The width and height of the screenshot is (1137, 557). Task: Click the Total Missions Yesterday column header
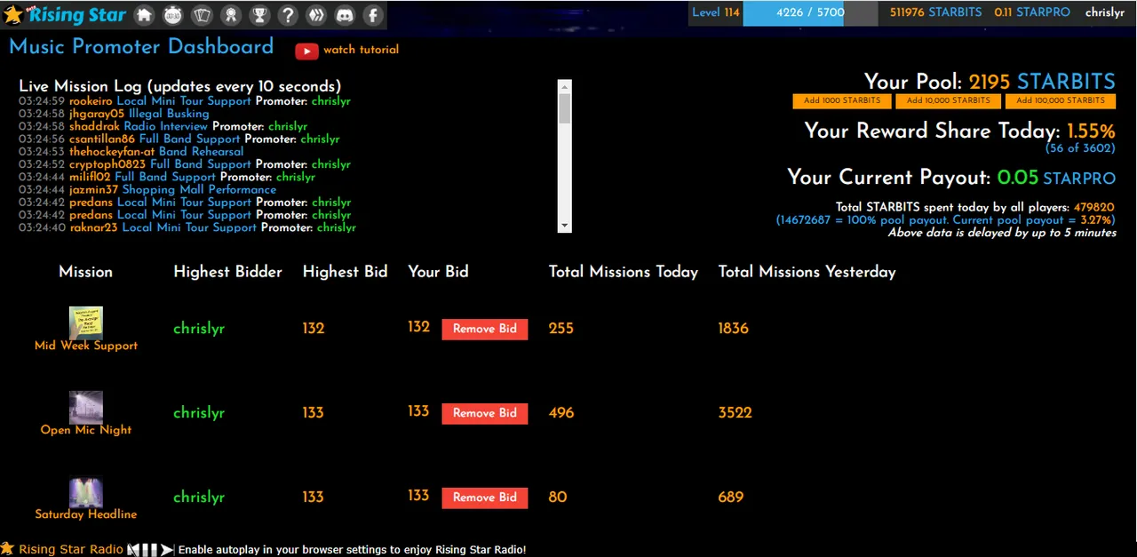click(x=807, y=272)
